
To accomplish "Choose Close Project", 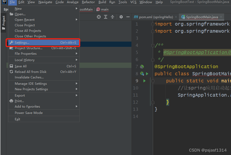I will pyautogui.click(x=44, y=25).
